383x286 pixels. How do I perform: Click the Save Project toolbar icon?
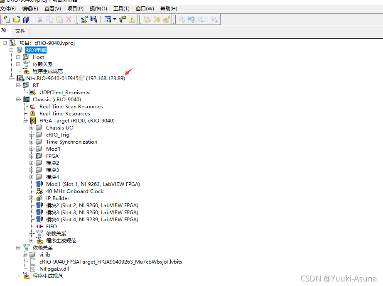94,20
